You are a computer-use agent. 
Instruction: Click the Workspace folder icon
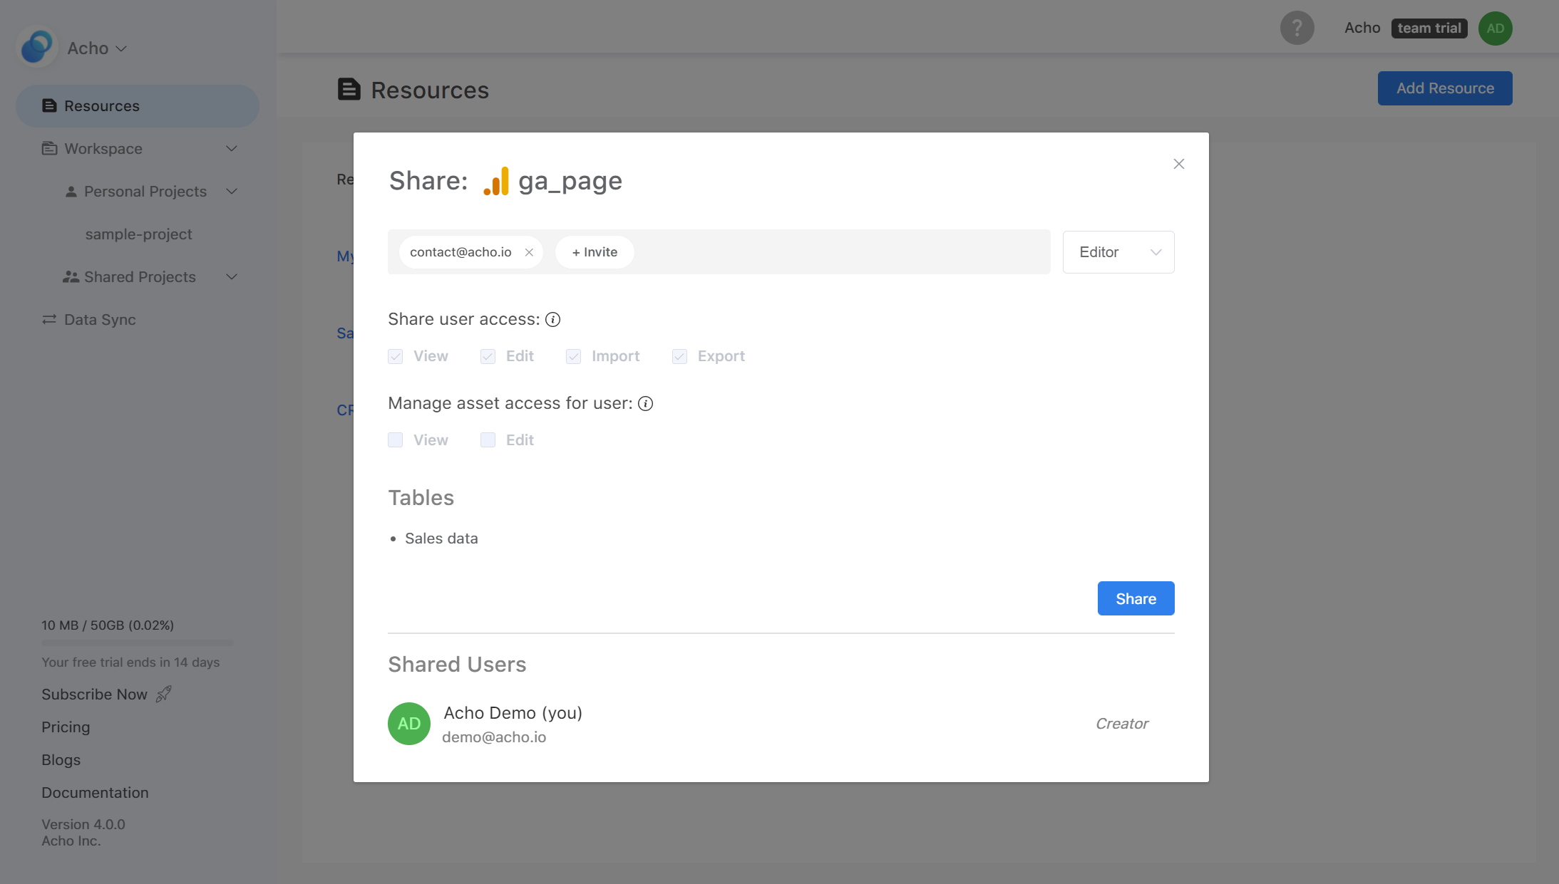[49, 148]
